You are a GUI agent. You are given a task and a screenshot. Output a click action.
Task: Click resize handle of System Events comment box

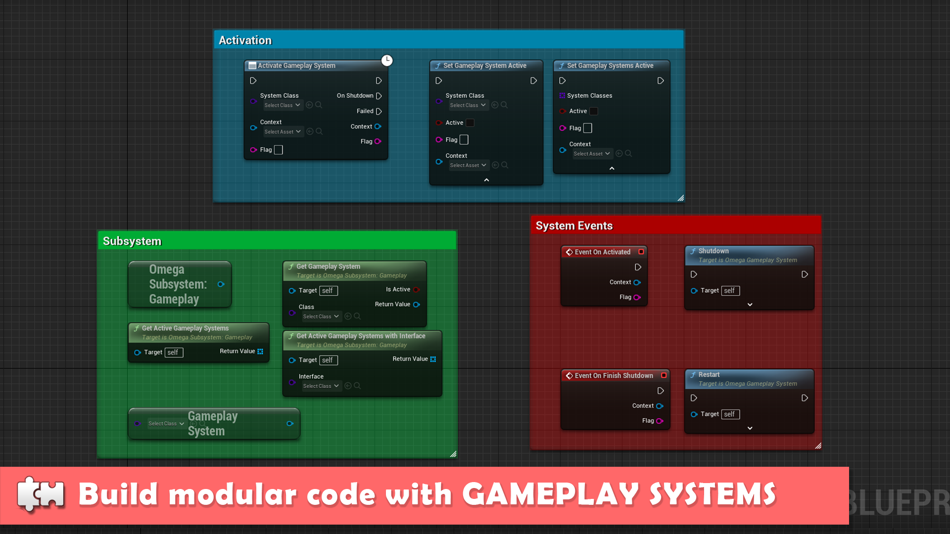coord(818,446)
